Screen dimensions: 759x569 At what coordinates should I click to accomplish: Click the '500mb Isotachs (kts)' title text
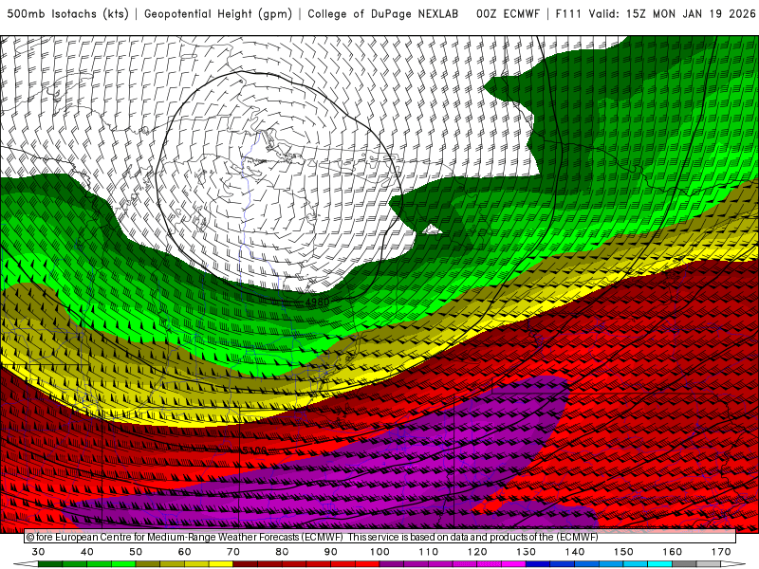tap(67, 14)
